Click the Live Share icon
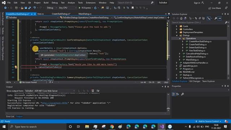This screenshot has width=231, height=130. 210,8
